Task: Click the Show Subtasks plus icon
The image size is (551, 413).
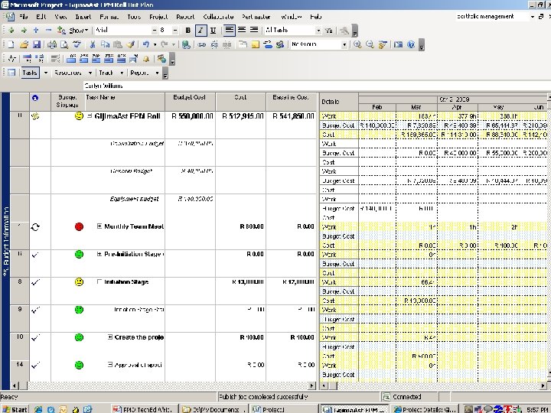Action: pyautogui.click(x=36, y=31)
